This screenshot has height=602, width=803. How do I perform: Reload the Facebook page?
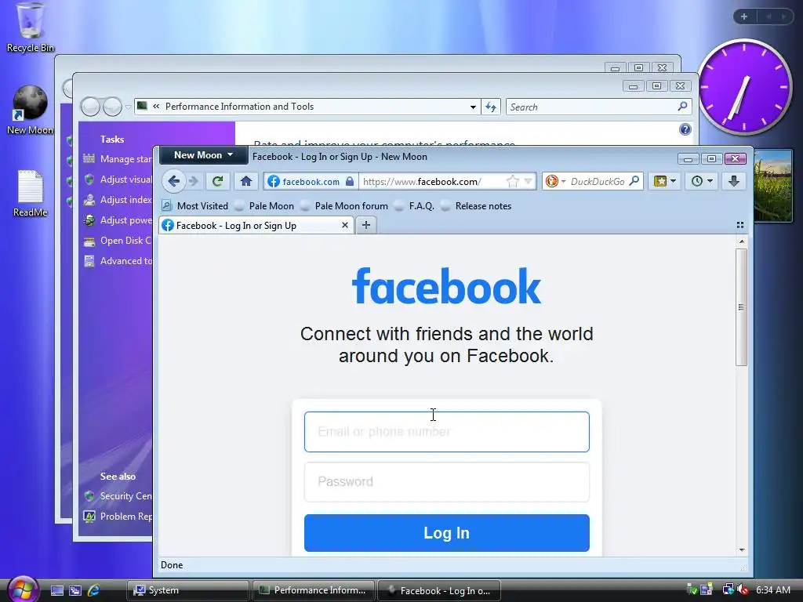pyautogui.click(x=218, y=181)
